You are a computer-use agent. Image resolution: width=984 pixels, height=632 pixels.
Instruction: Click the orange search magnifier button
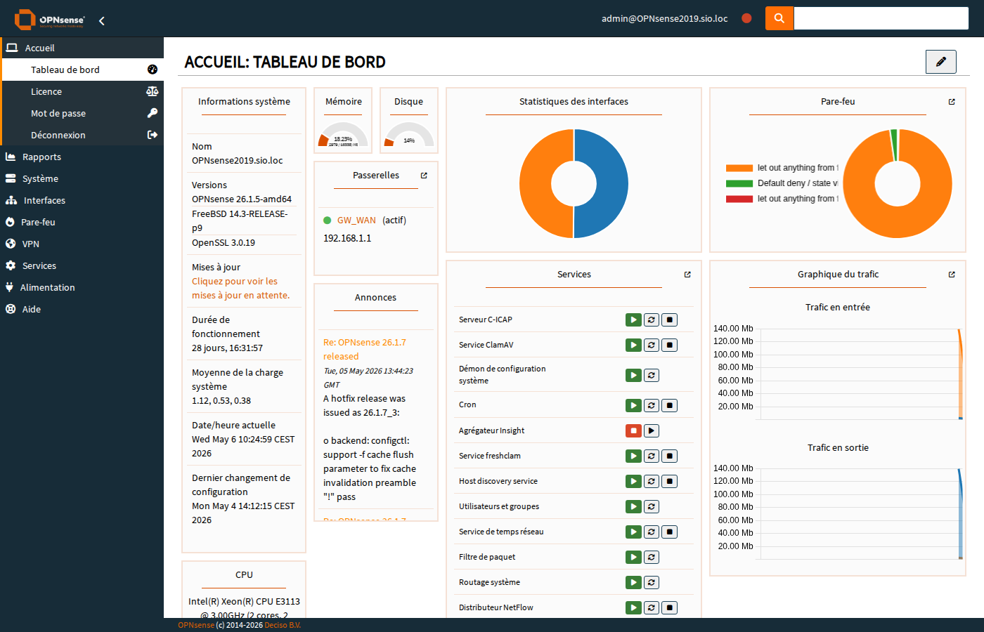tap(779, 18)
